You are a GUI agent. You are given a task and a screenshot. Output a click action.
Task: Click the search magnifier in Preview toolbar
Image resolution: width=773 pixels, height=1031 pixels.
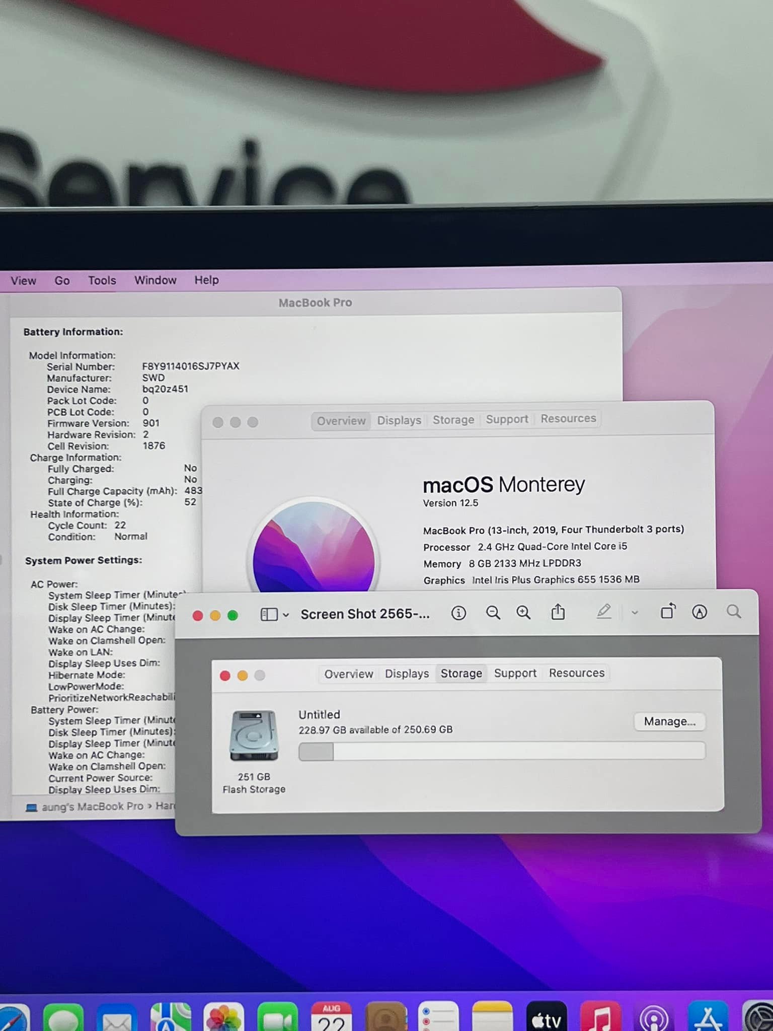click(734, 612)
